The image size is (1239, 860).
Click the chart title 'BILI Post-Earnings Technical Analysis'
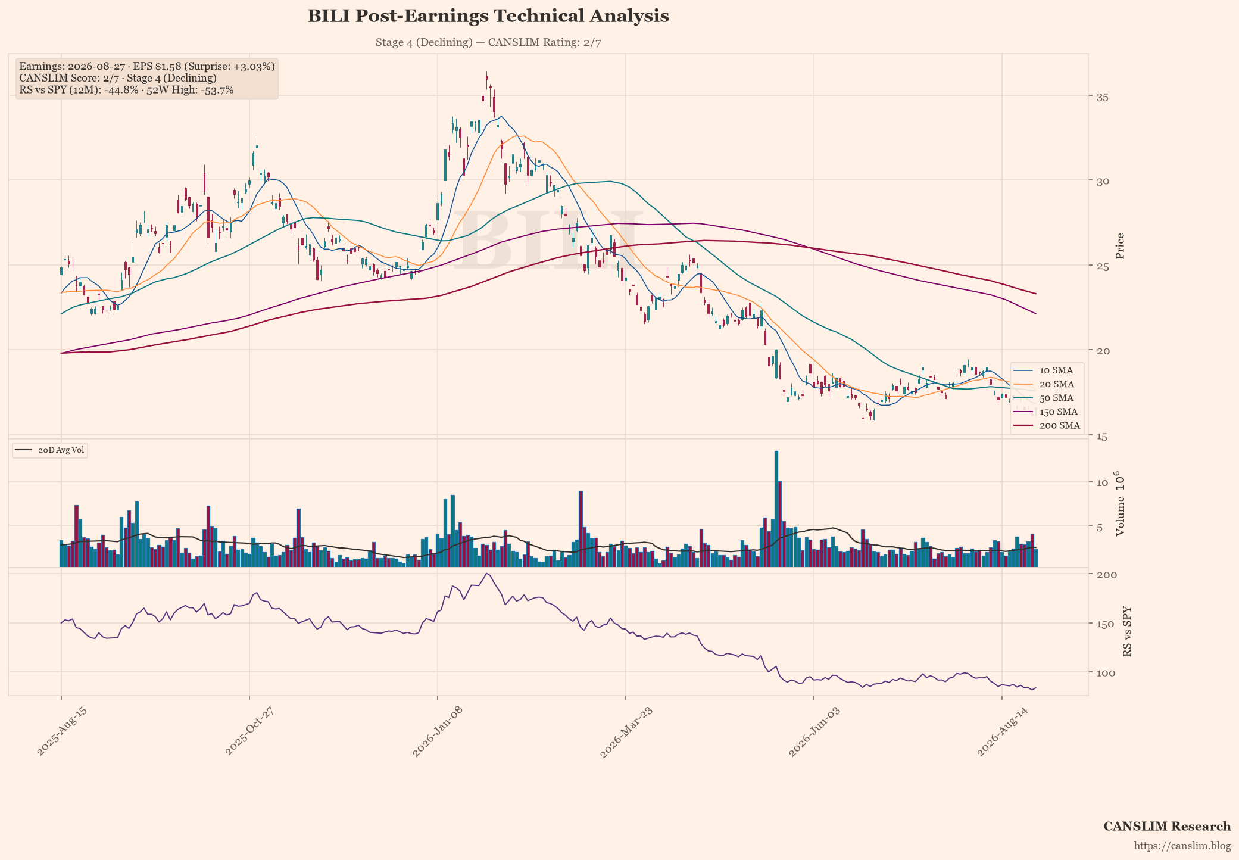(x=488, y=16)
